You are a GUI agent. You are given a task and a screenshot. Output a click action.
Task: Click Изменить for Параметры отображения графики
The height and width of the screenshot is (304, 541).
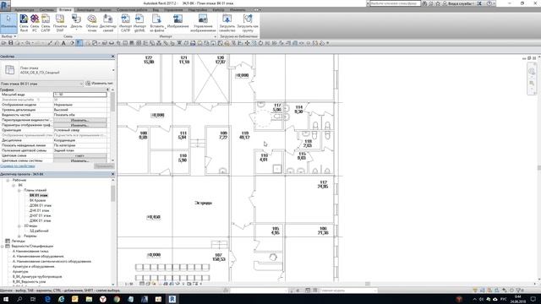click(79, 125)
